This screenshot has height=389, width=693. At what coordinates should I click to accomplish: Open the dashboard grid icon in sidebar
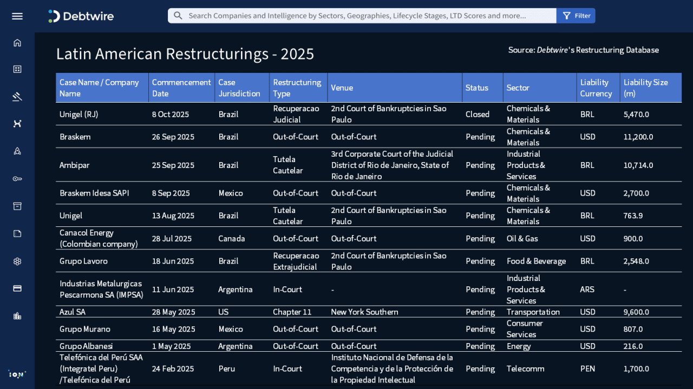coord(17,69)
